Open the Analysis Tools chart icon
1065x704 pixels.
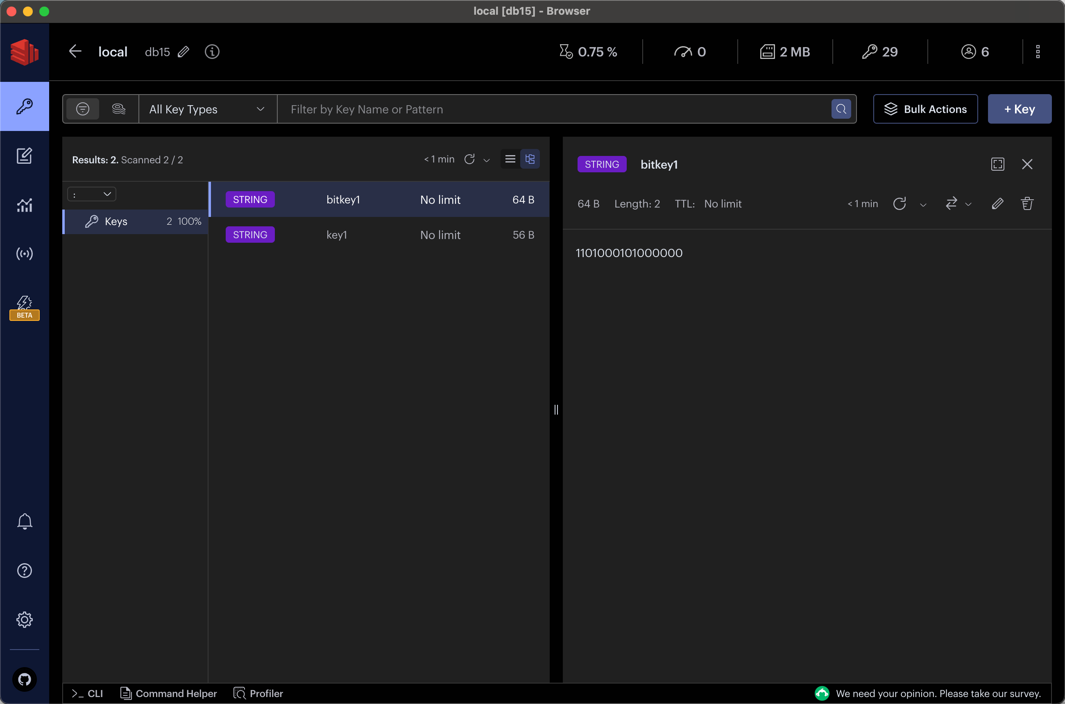(x=24, y=205)
